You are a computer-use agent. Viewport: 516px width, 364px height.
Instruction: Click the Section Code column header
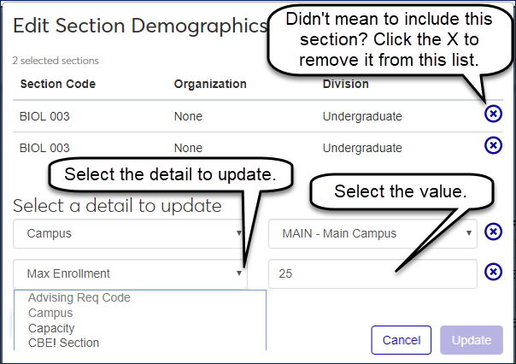[57, 84]
